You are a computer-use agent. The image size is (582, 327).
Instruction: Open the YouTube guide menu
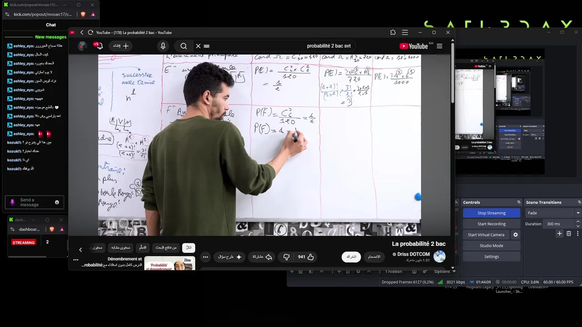(440, 46)
